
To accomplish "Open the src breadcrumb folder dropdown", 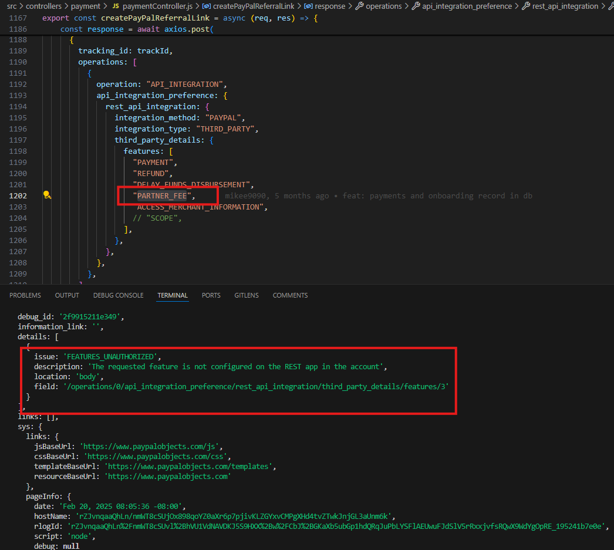I will pos(12,6).
